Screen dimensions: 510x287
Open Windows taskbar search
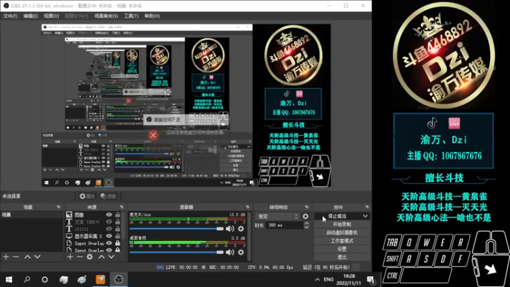[27, 279]
